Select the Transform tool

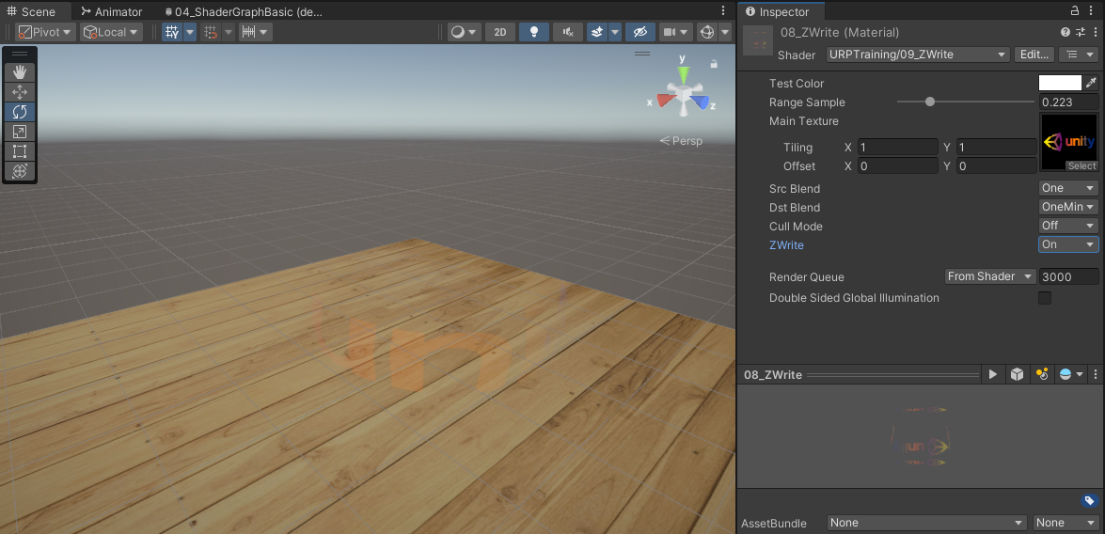20,170
